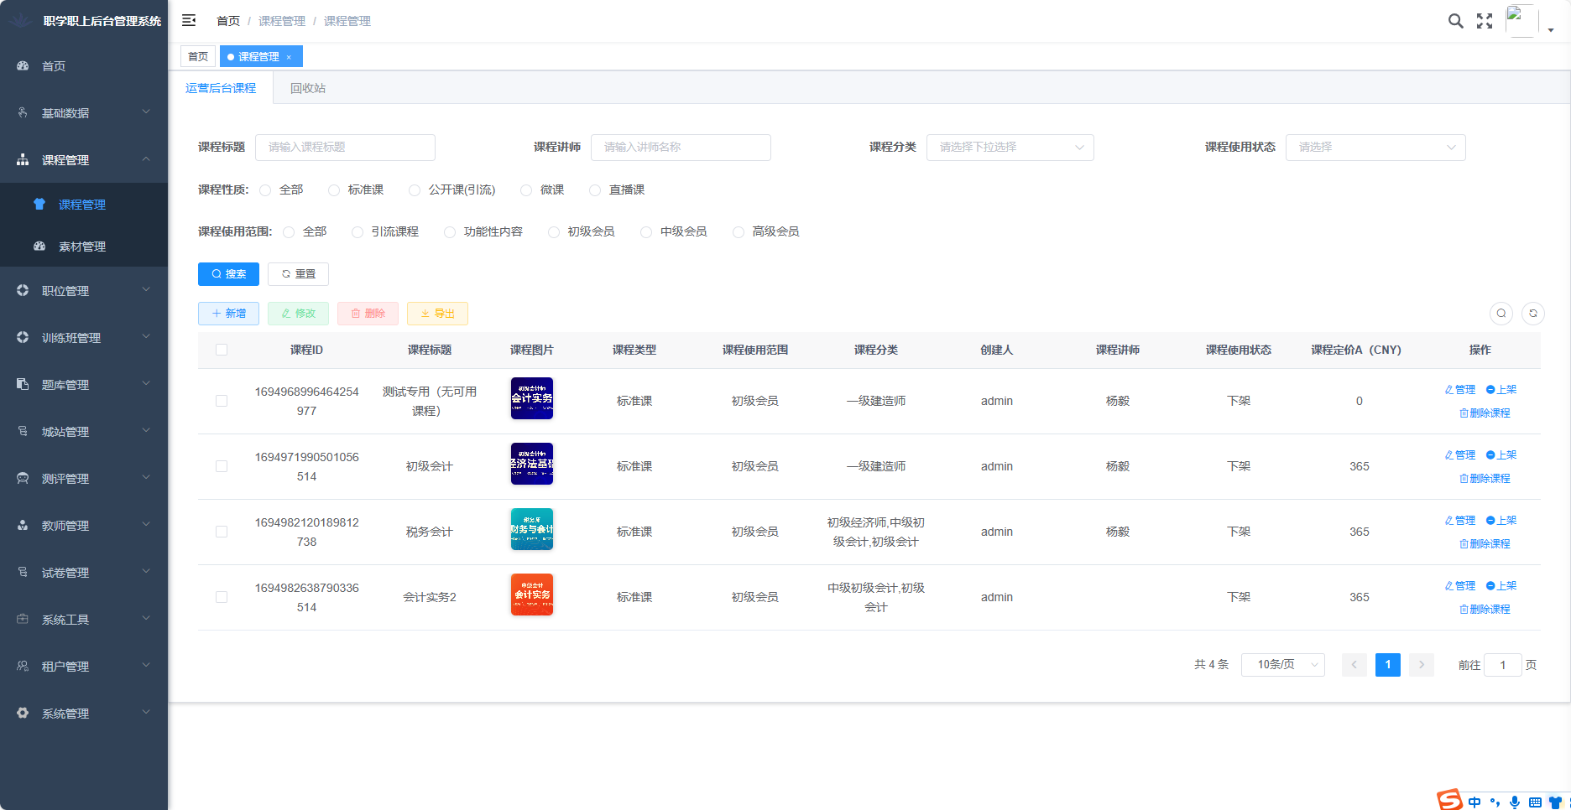Click the red 删除 button
This screenshot has height=810, width=1571.
pyautogui.click(x=368, y=314)
